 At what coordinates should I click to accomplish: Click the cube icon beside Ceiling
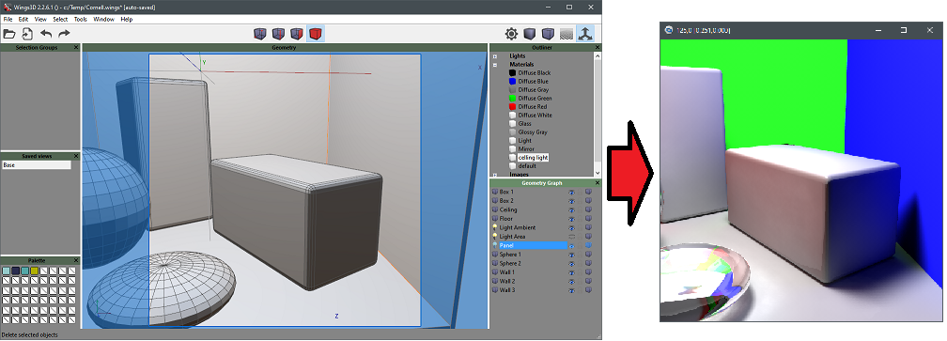pos(495,210)
